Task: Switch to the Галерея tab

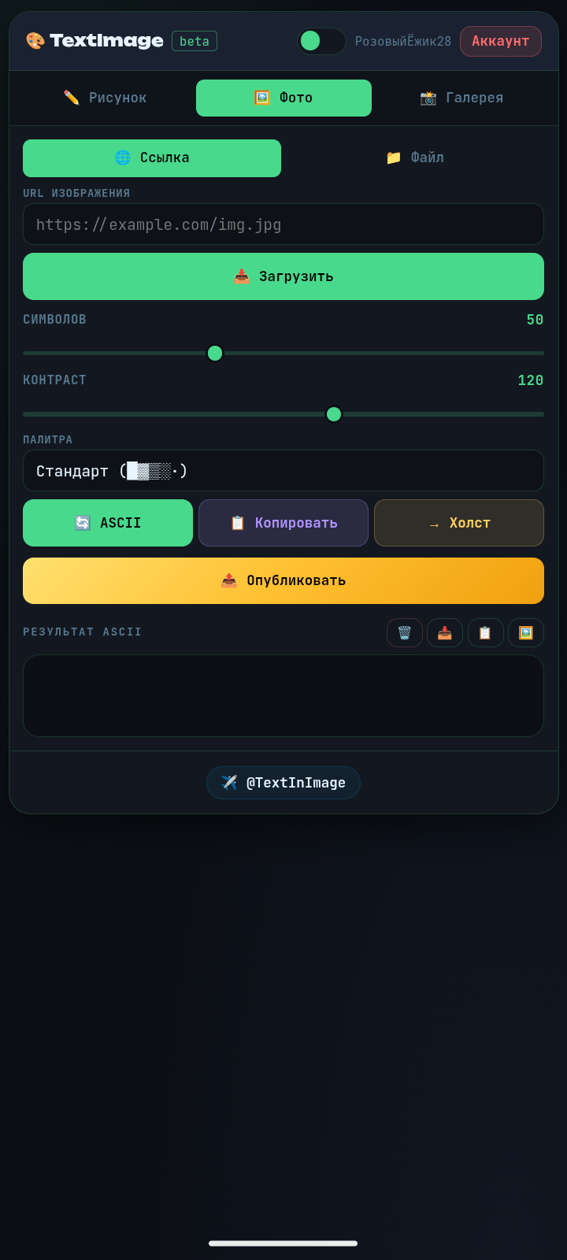Action: pyautogui.click(x=461, y=98)
